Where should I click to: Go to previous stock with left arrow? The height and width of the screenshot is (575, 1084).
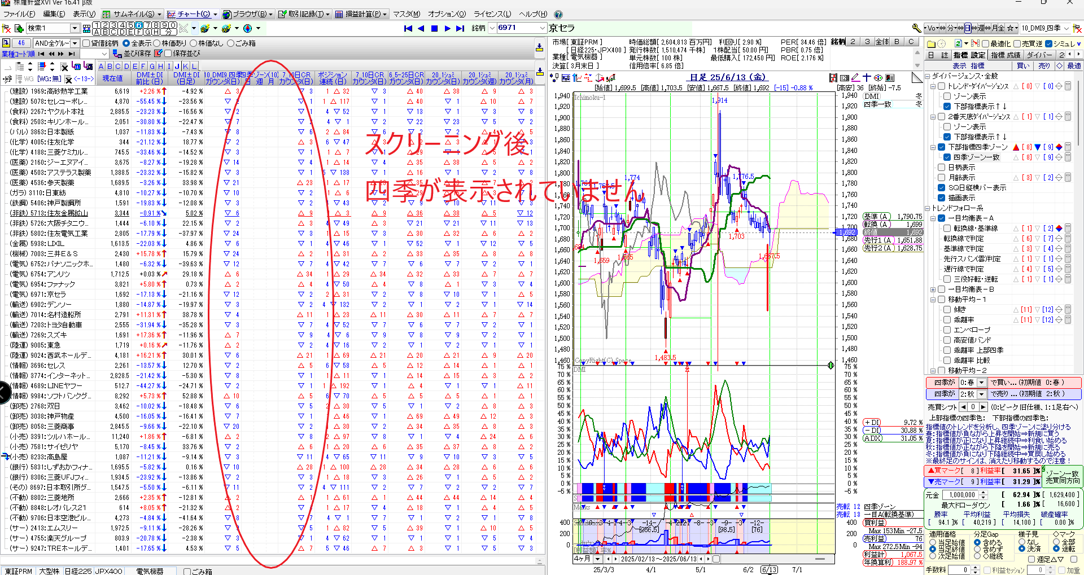[x=421, y=28]
